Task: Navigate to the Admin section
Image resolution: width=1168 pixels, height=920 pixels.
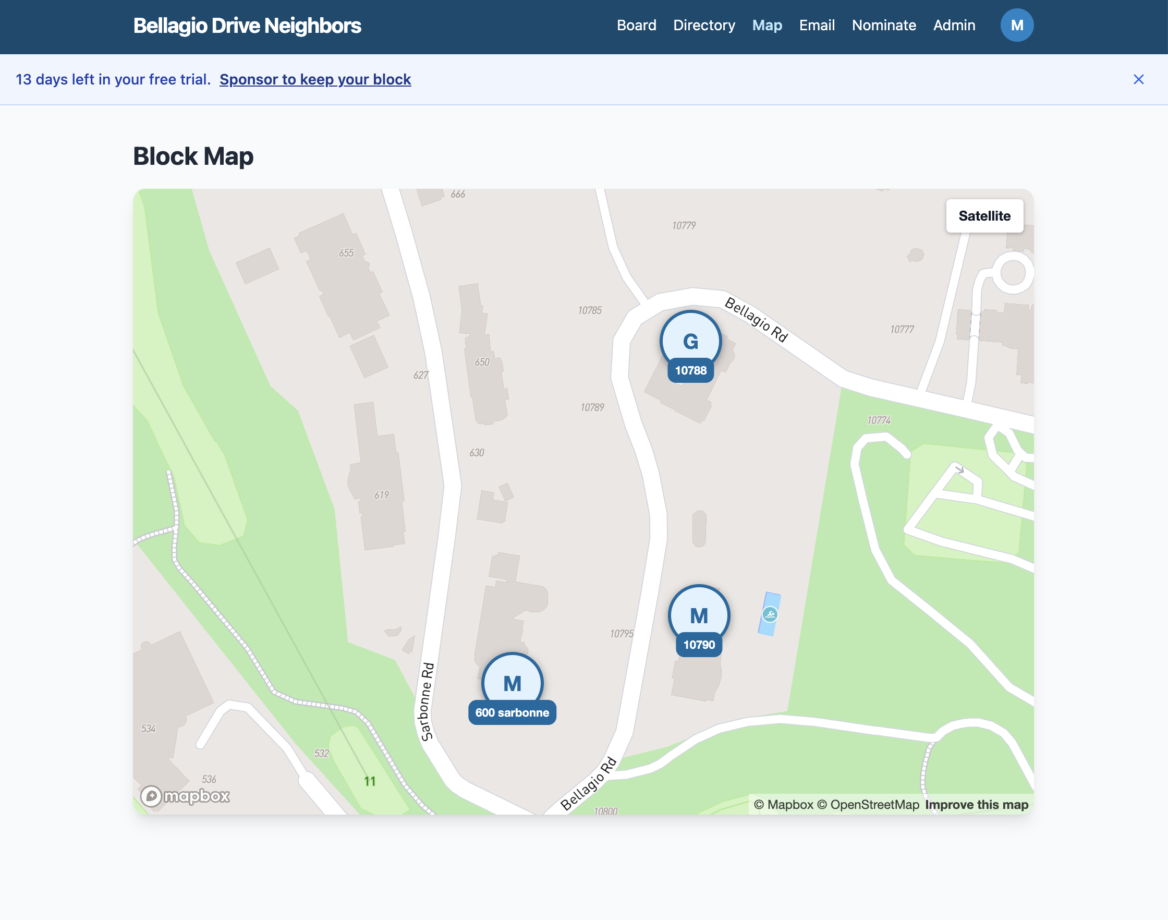Action: 954,25
